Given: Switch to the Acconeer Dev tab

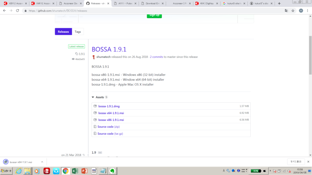Looking at the screenshot, I should pyautogui.click(x=70, y=3).
